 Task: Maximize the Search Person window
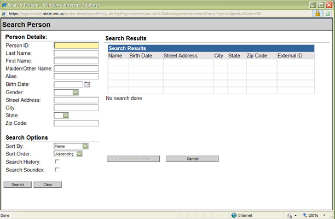[321, 5]
